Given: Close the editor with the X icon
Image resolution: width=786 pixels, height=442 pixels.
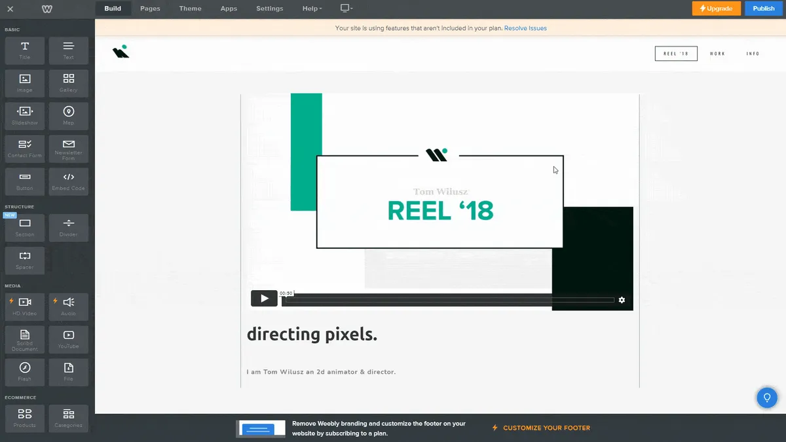Looking at the screenshot, I should coord(10,9).
